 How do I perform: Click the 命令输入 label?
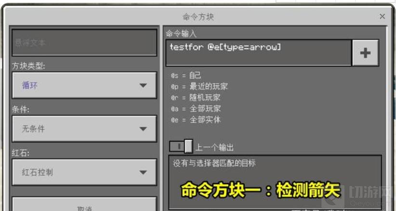coord(181,34)
